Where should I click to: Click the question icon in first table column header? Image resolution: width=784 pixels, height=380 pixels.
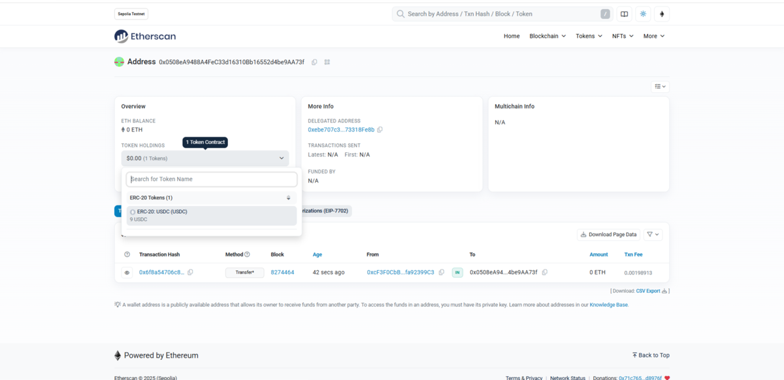pos(127,254)
